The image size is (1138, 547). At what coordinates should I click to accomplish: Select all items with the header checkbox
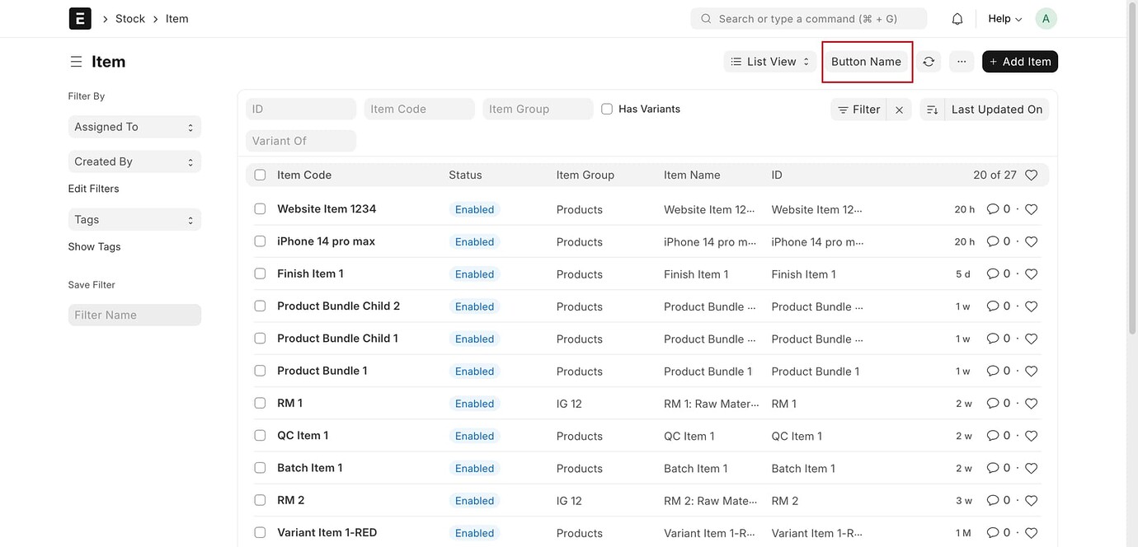pyautogui.click(x=260, y=174)
